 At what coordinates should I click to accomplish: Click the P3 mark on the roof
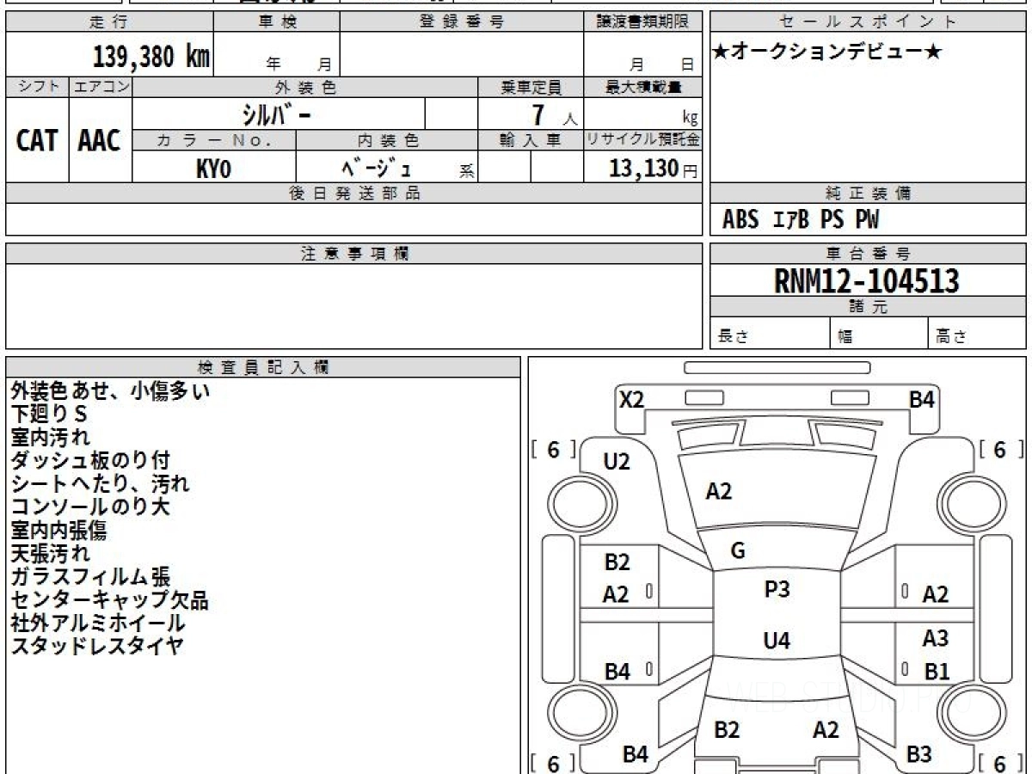point(777,589)
